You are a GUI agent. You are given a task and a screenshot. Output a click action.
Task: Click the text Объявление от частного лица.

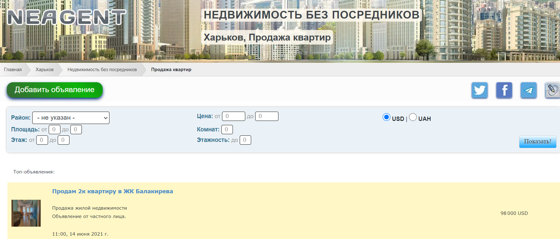(x=89, y=216)
